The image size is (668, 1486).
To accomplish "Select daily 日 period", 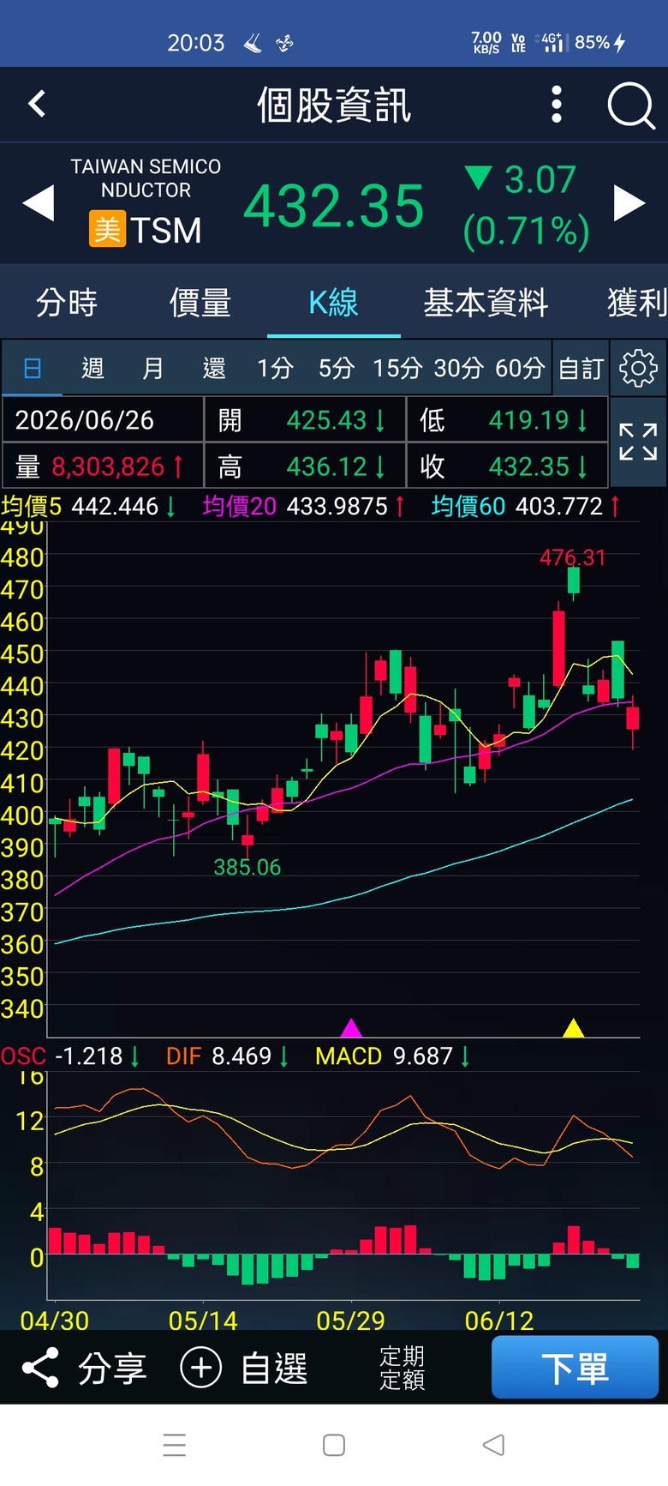I will (32, 368).
